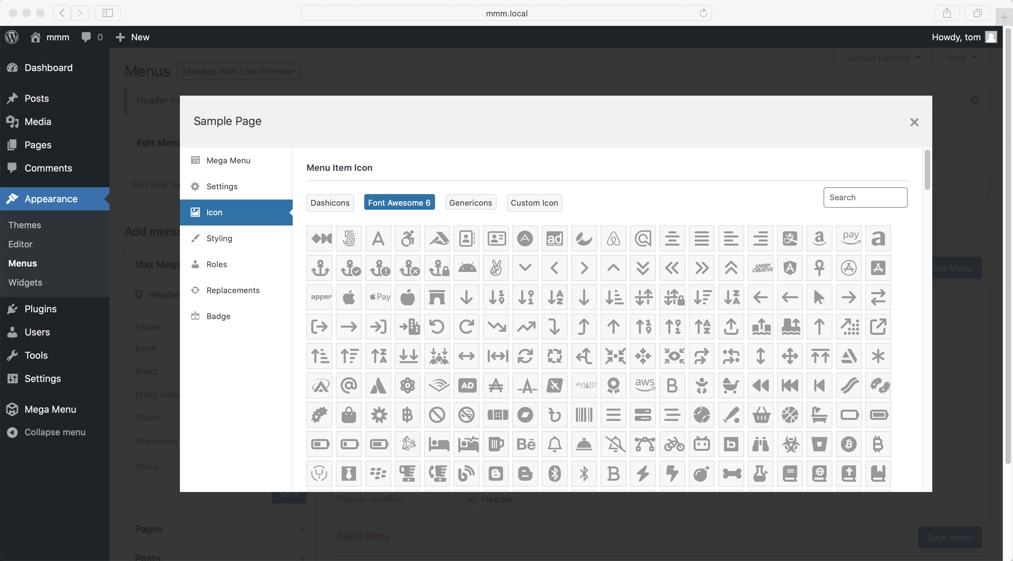The height and width of the screenshot is (561, 1013).
Task: Switch to Genericons tab
Action: pos(470,203)
